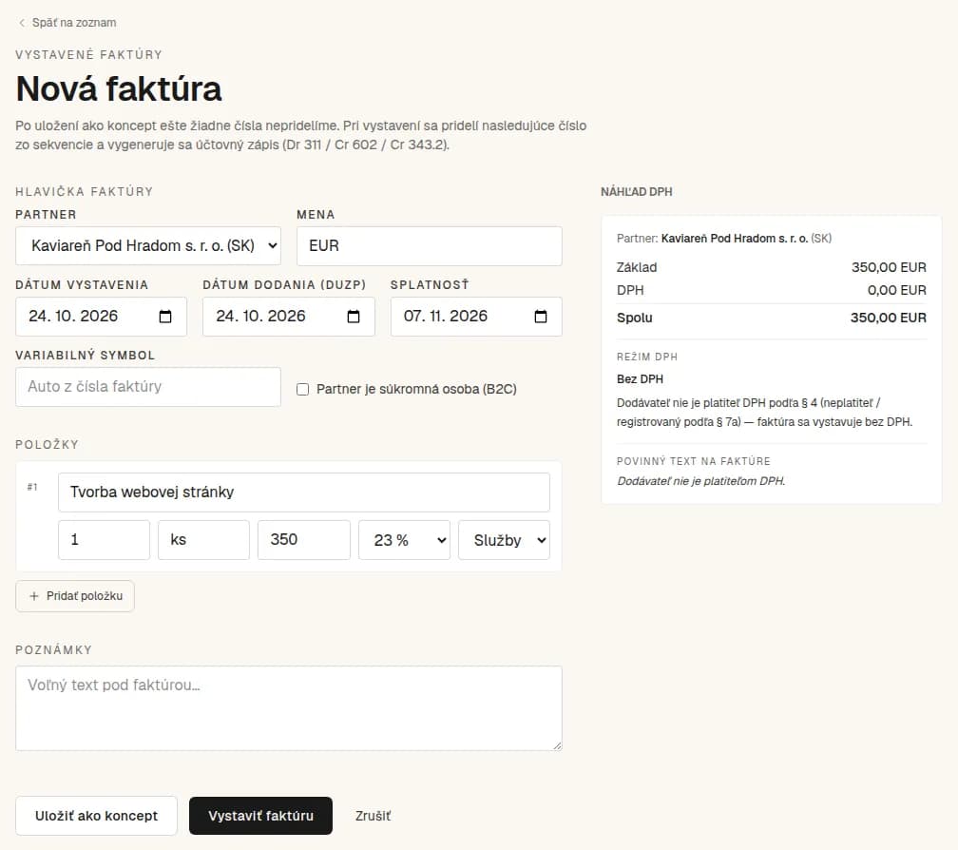This screenshot has height=850, width=958.
Task: Click the unit price field 350
Action: pos(304,540)
